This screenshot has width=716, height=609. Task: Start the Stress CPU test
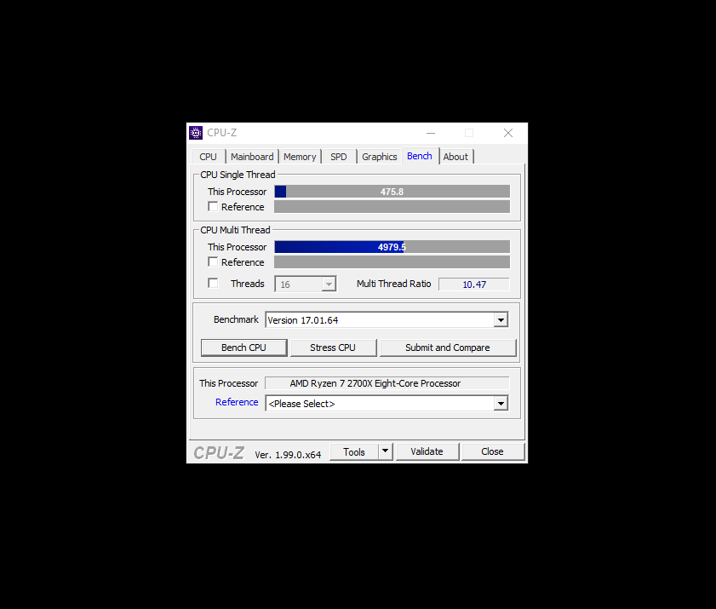tap(333, 348)
